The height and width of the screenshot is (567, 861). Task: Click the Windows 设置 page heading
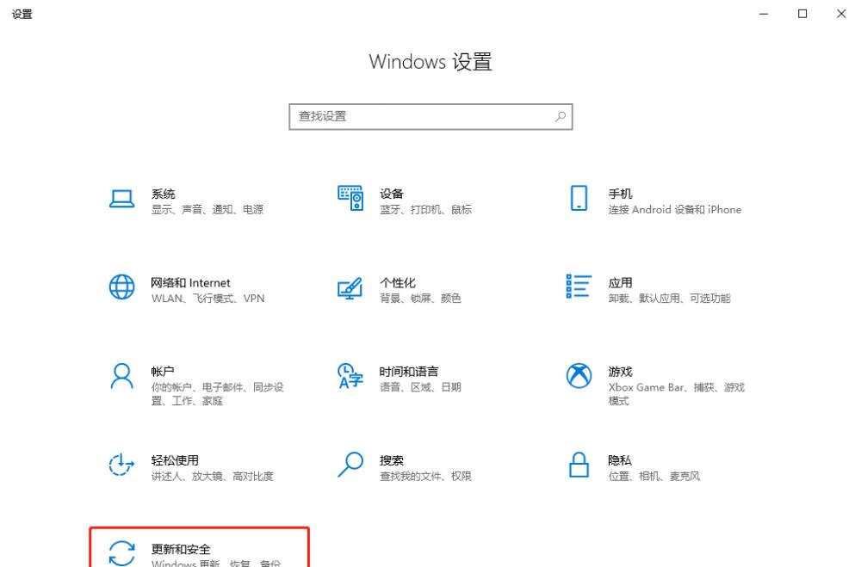coord(430,61)
